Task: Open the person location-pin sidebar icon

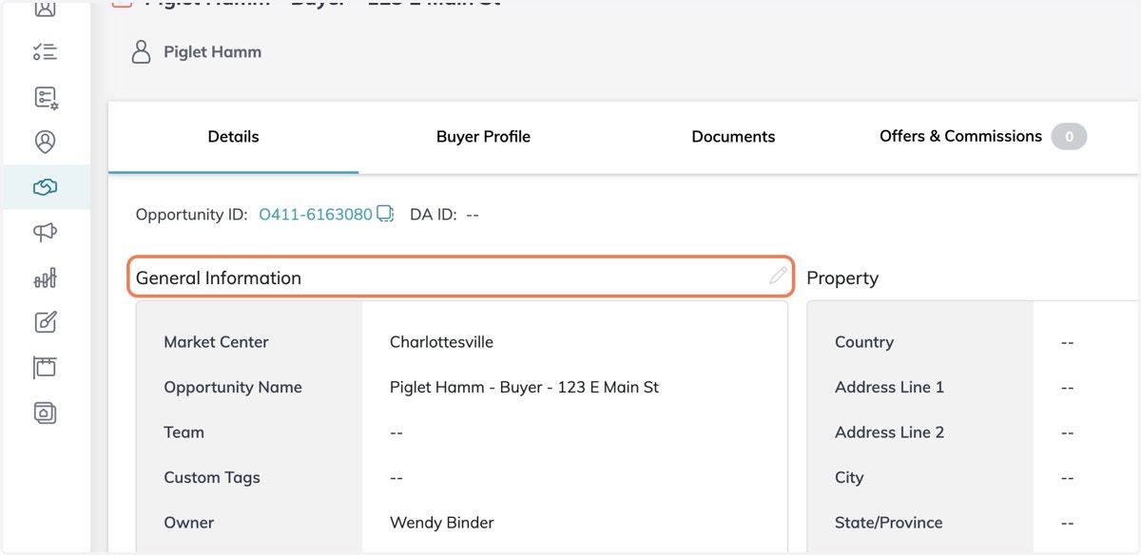Action: [x=45, y=143]
